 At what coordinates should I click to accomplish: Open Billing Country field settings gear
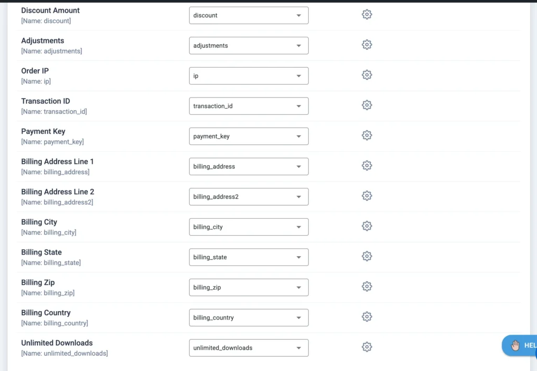click(367, 316)
